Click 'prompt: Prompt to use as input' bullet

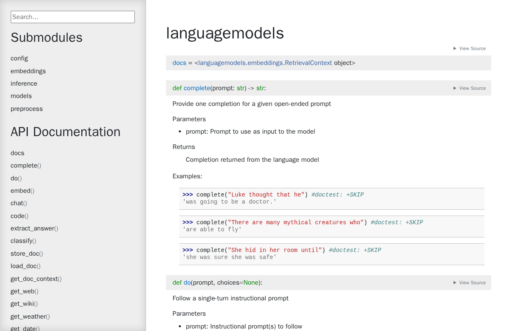(x=251, y=132)
